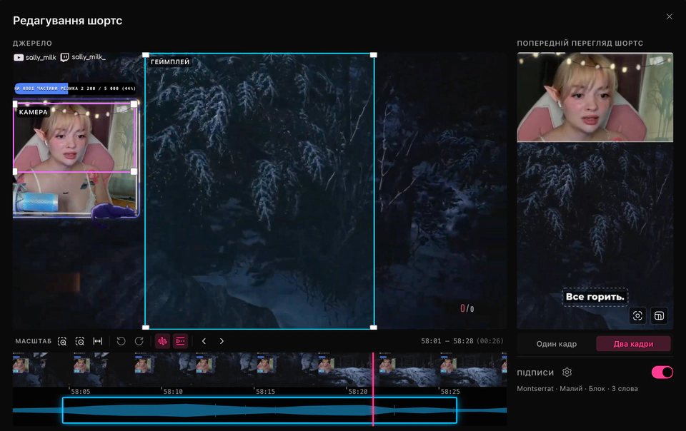Click the pink playhead on the timeline
The height and width of the screenshot is (431, 686).
click(373, 389)
